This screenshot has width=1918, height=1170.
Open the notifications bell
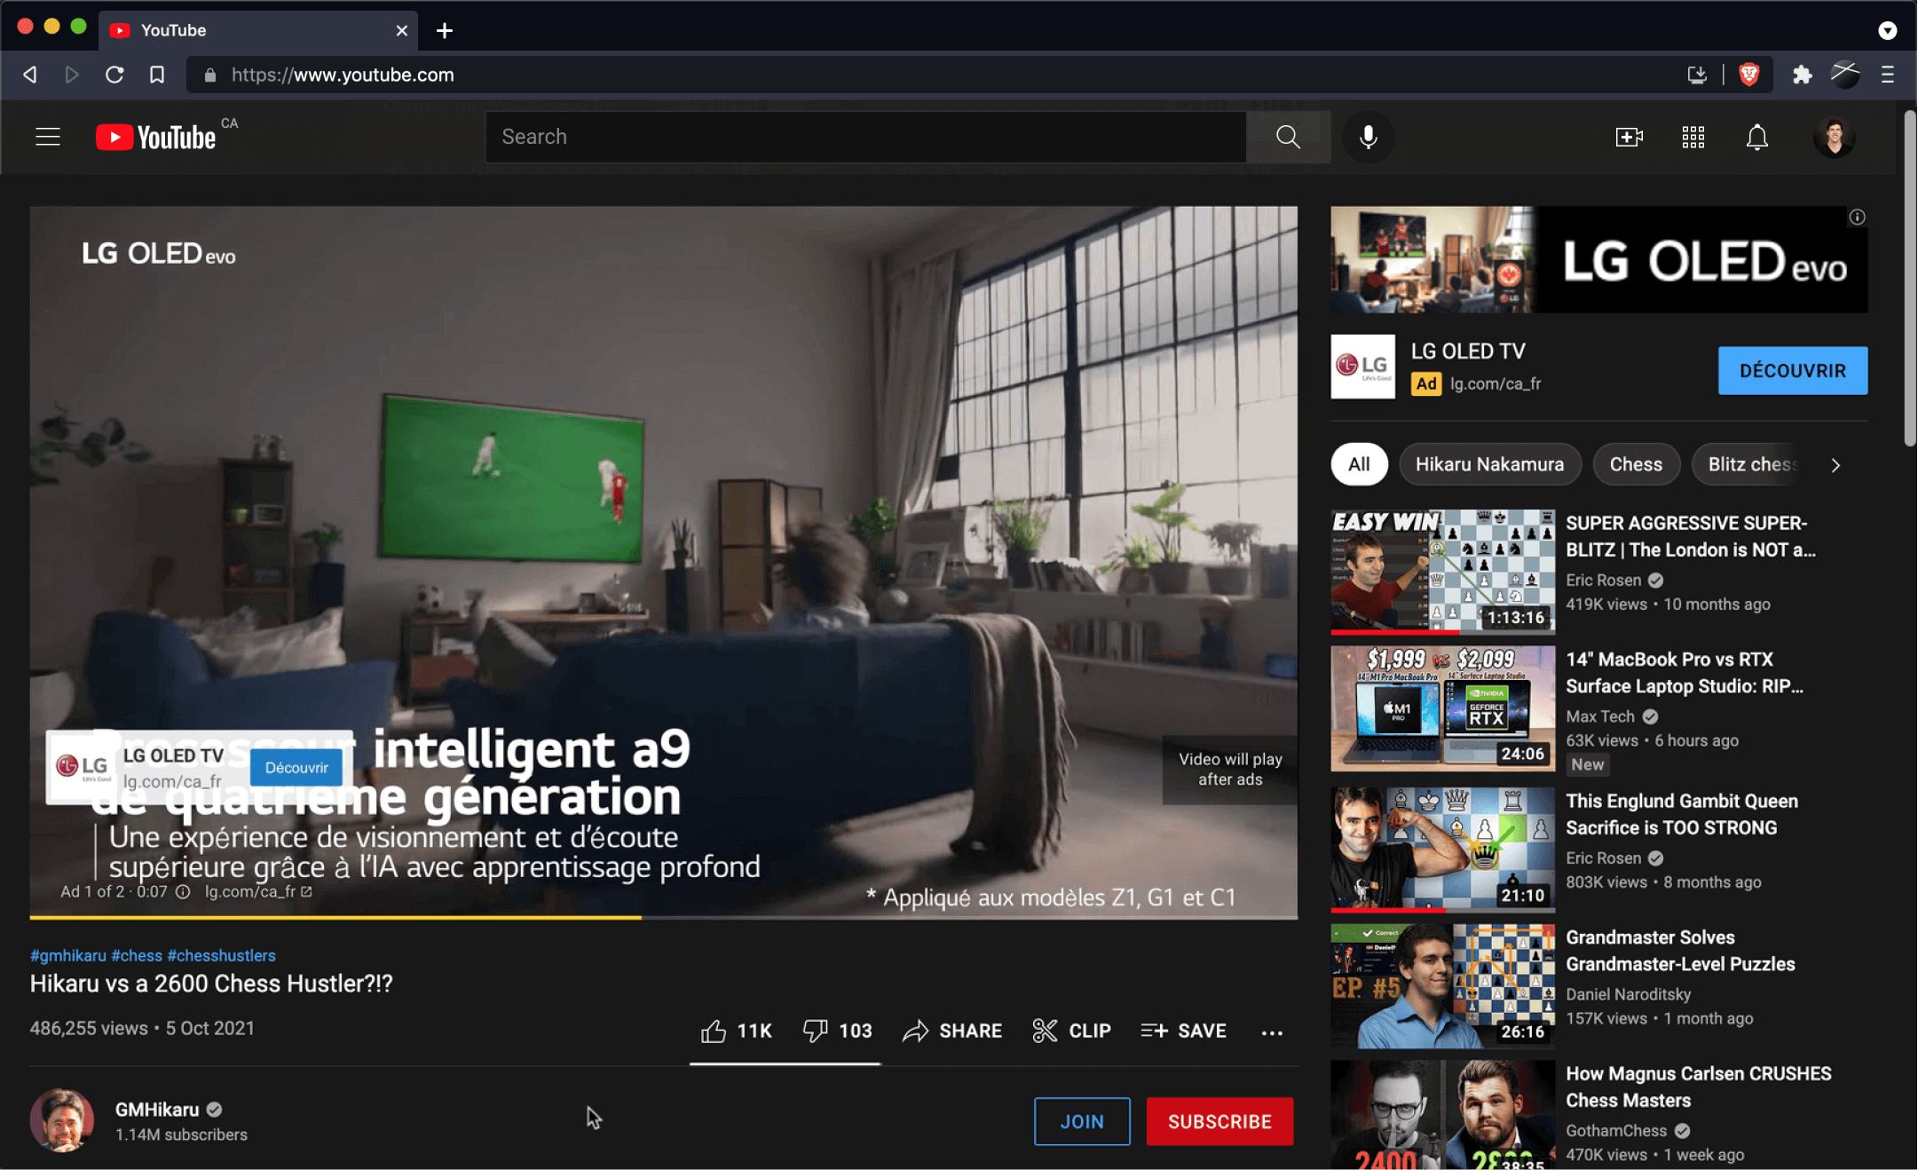click(x=1756, y=137)
